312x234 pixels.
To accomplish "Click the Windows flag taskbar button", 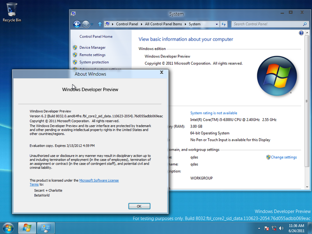I will coord(27,228).
